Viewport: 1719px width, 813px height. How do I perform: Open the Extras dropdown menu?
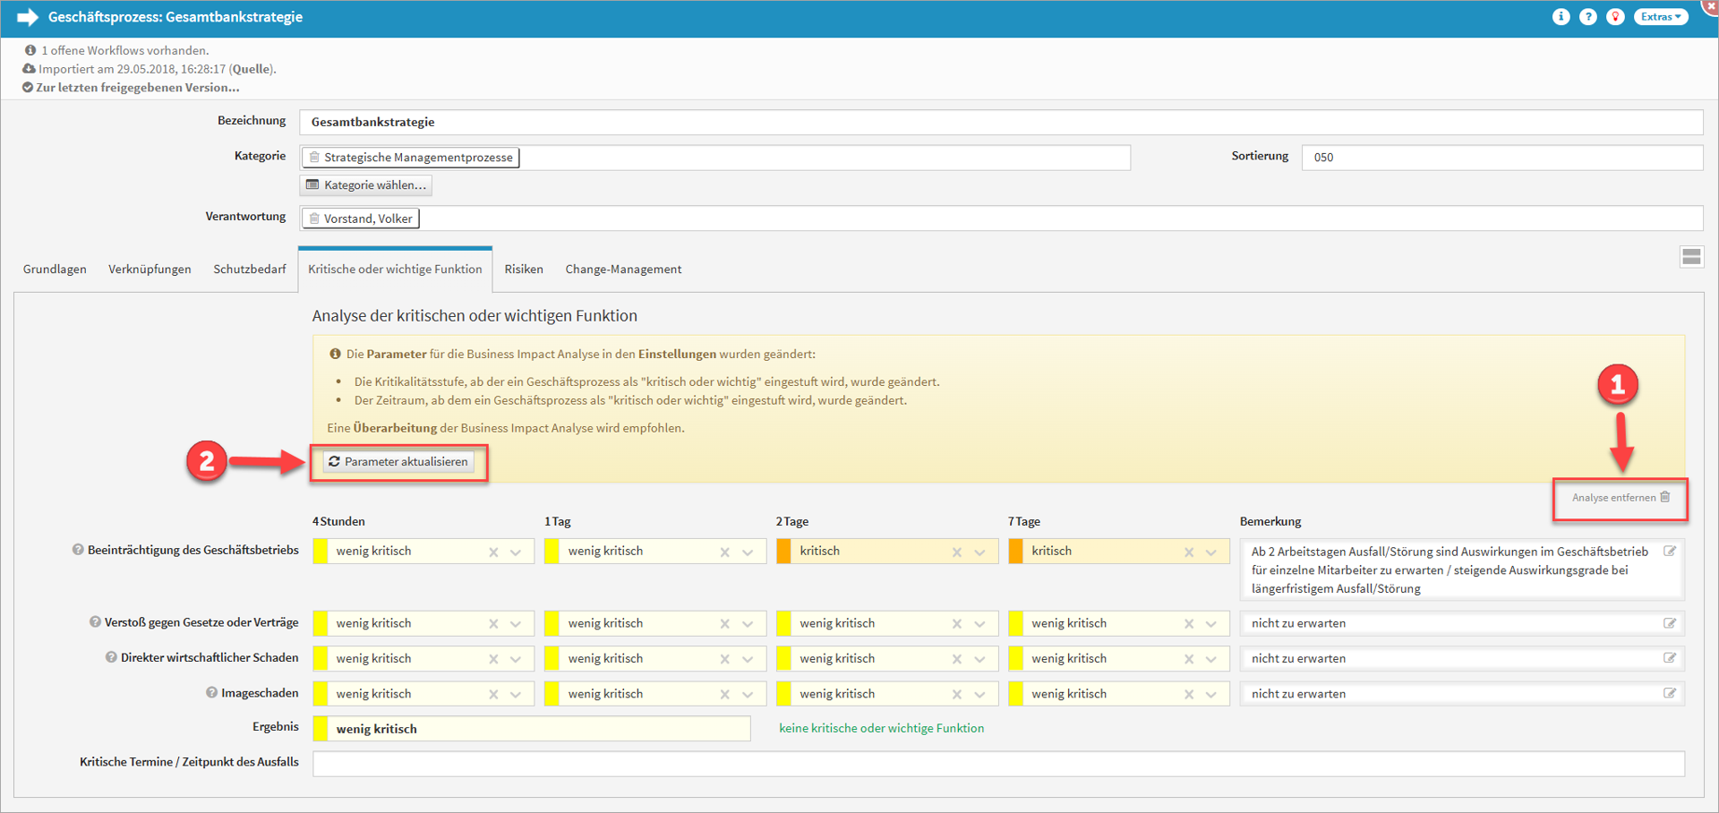(1661, 17)
